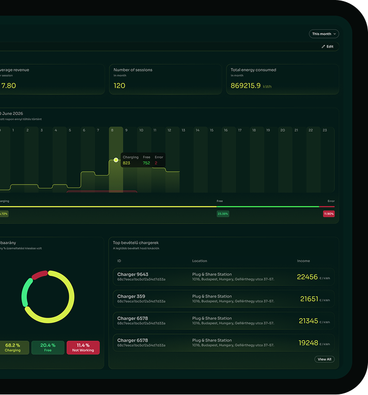The width and height of the screenshot is (368, 395).
Task: Open the charger row with income 19248
Action: pyautogui.click(x=223, y=343)
